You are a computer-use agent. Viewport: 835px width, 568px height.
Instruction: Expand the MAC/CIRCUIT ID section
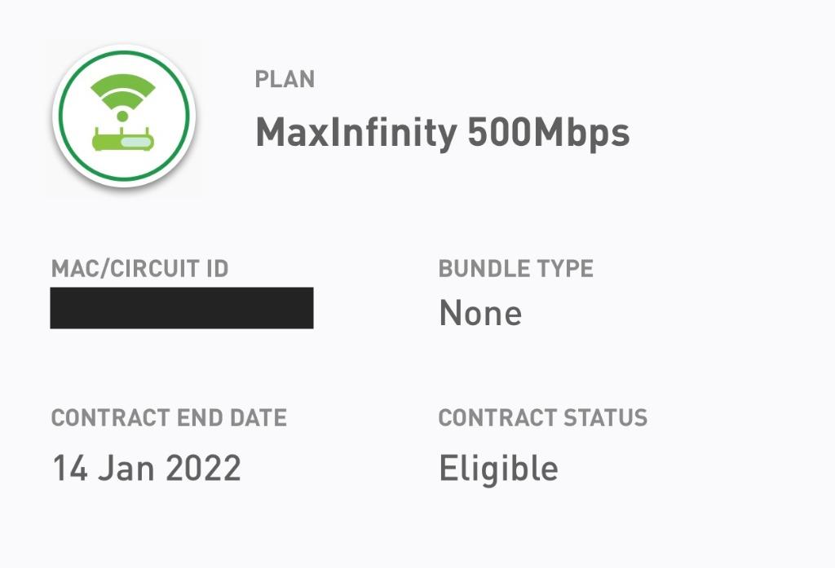140,267
